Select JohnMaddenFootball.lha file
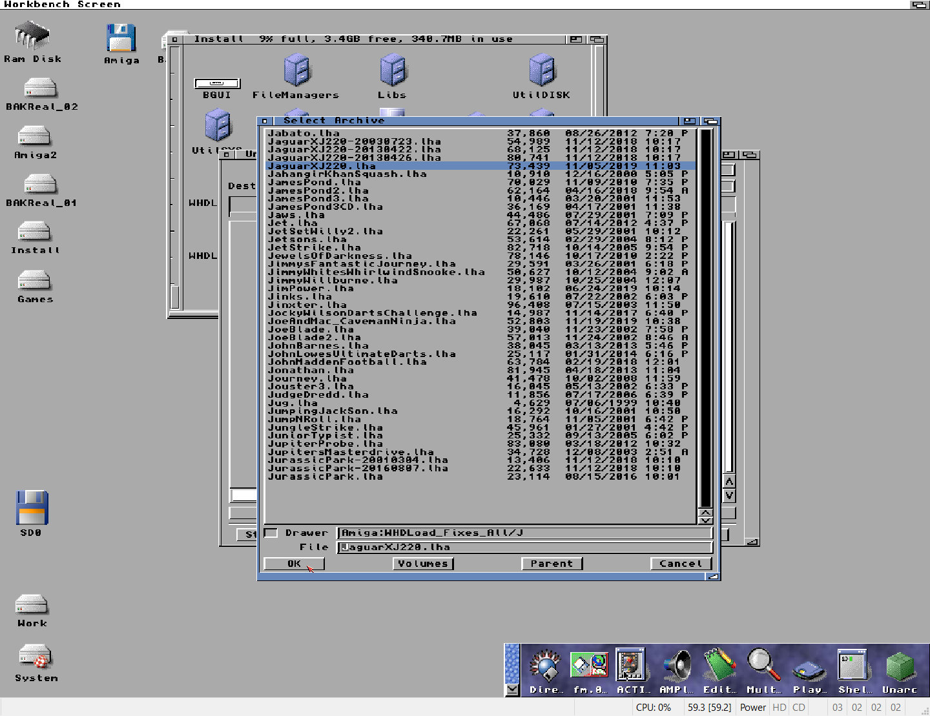This screenshot has width=930, height=716. tap(480, 362)
